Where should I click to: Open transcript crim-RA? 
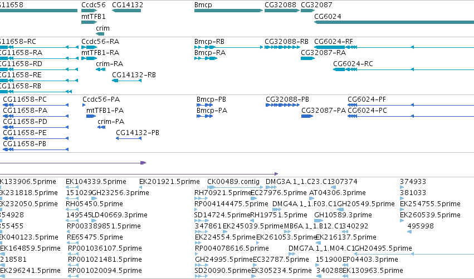point(109,64)
